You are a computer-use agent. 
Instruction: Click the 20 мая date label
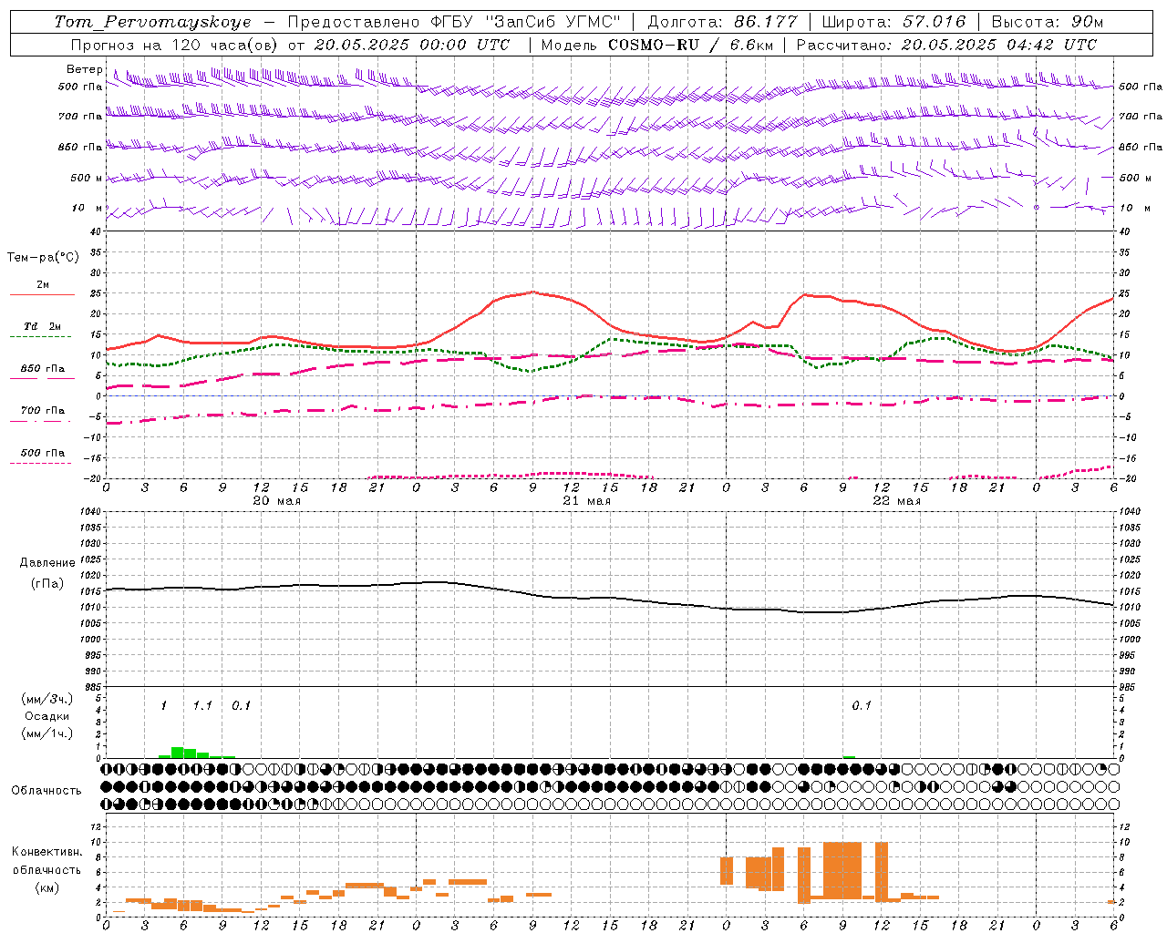coord(276,501)
